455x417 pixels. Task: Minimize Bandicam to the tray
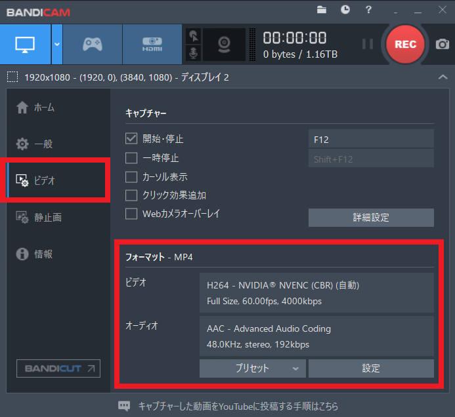pos(395,12)
